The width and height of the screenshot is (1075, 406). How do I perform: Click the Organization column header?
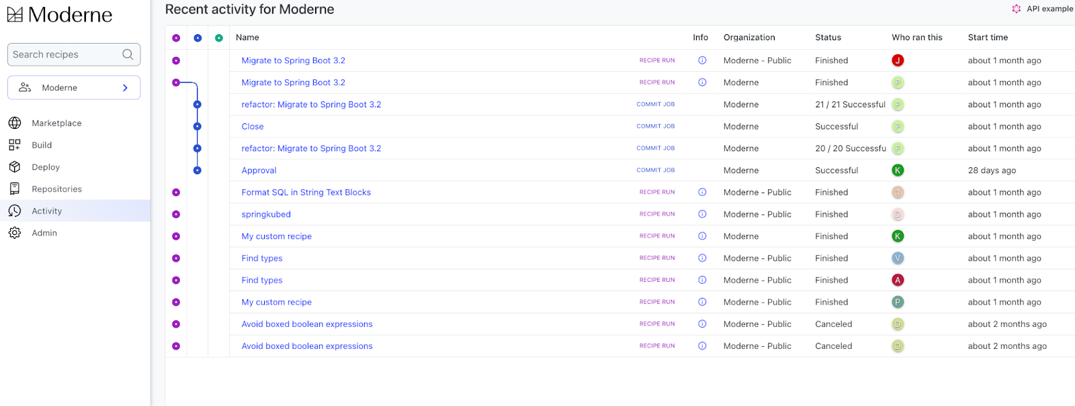point(749,38)
